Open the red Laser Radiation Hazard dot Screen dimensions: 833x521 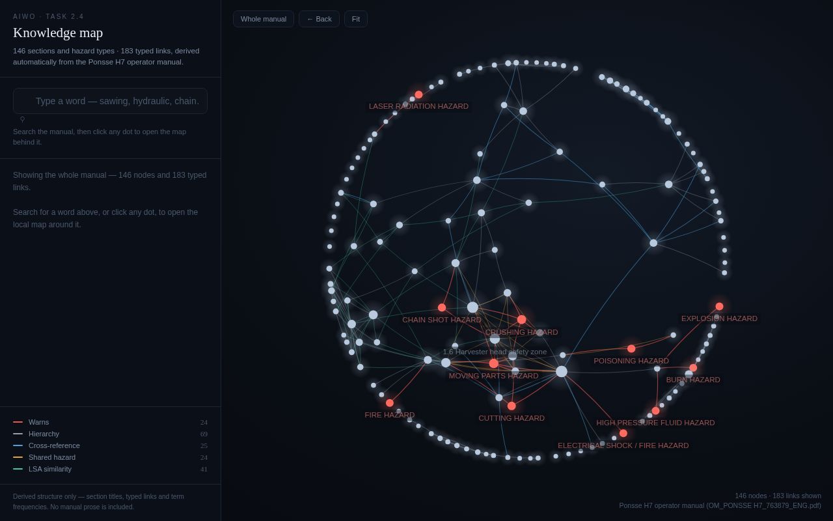tap(418, 94)
